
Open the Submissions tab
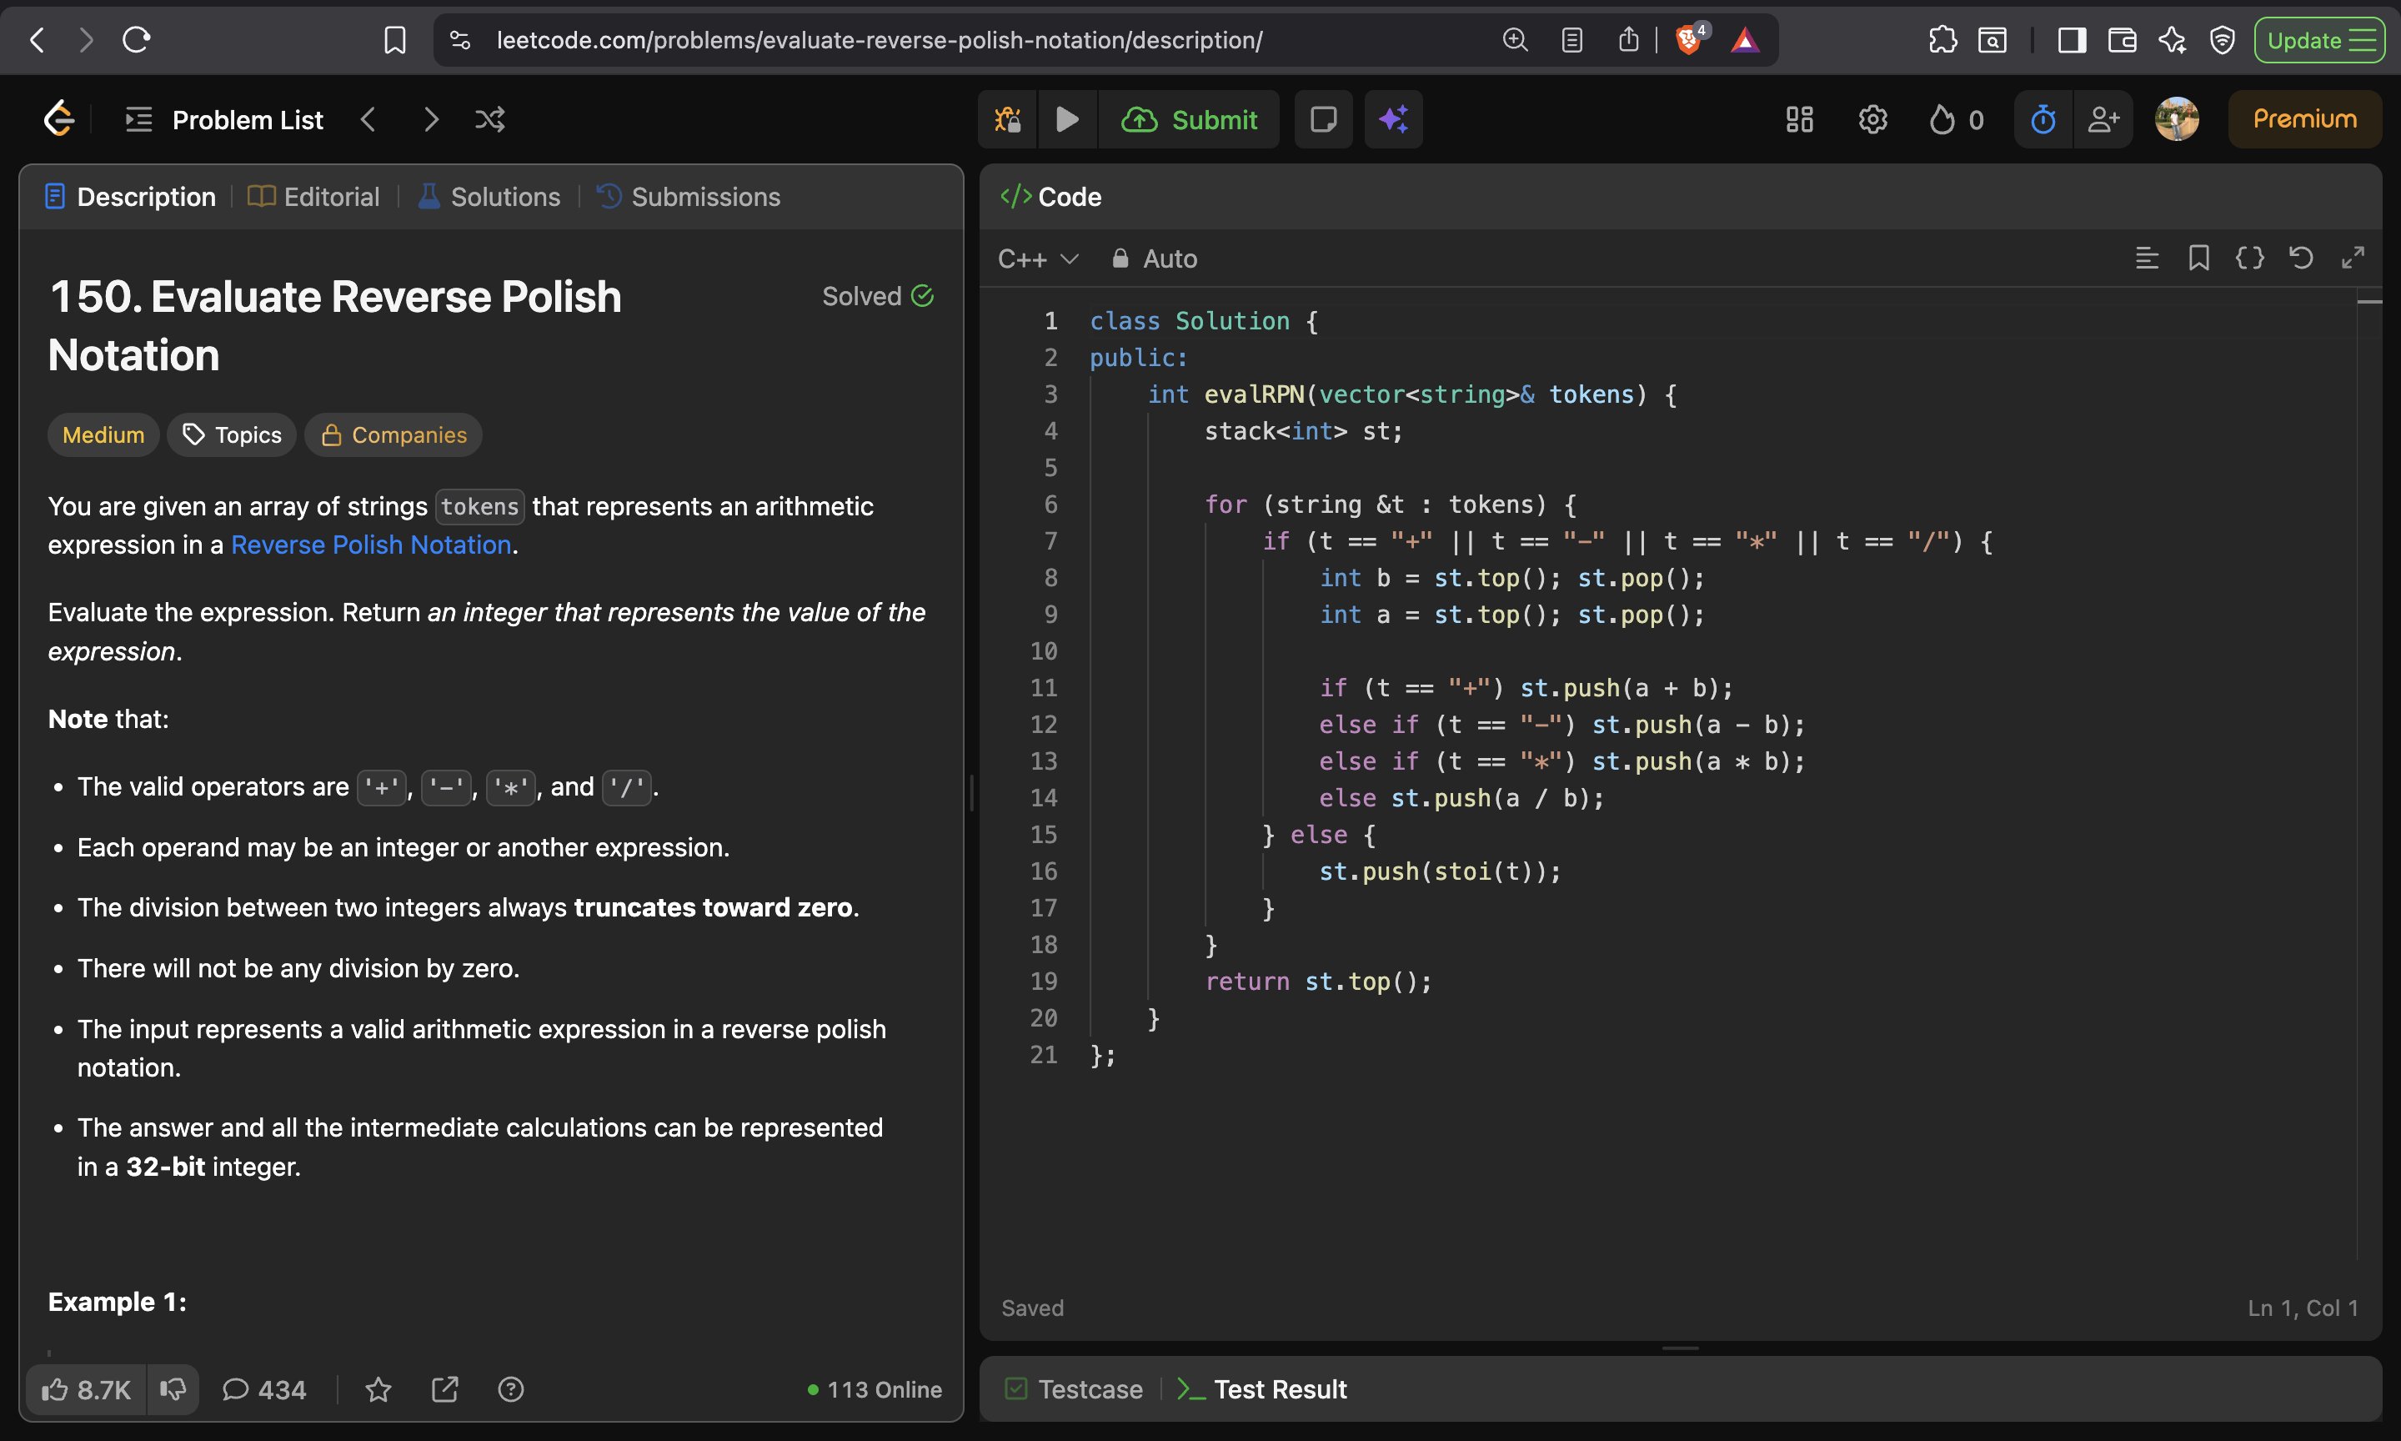point(688,197)
